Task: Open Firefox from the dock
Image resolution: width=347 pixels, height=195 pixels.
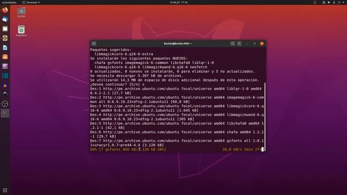Action: click(5, 10)
